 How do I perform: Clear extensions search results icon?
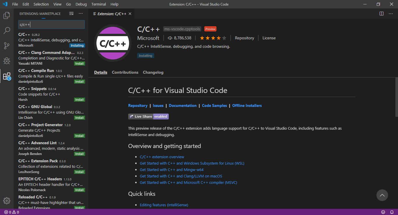tap(71, 14)
